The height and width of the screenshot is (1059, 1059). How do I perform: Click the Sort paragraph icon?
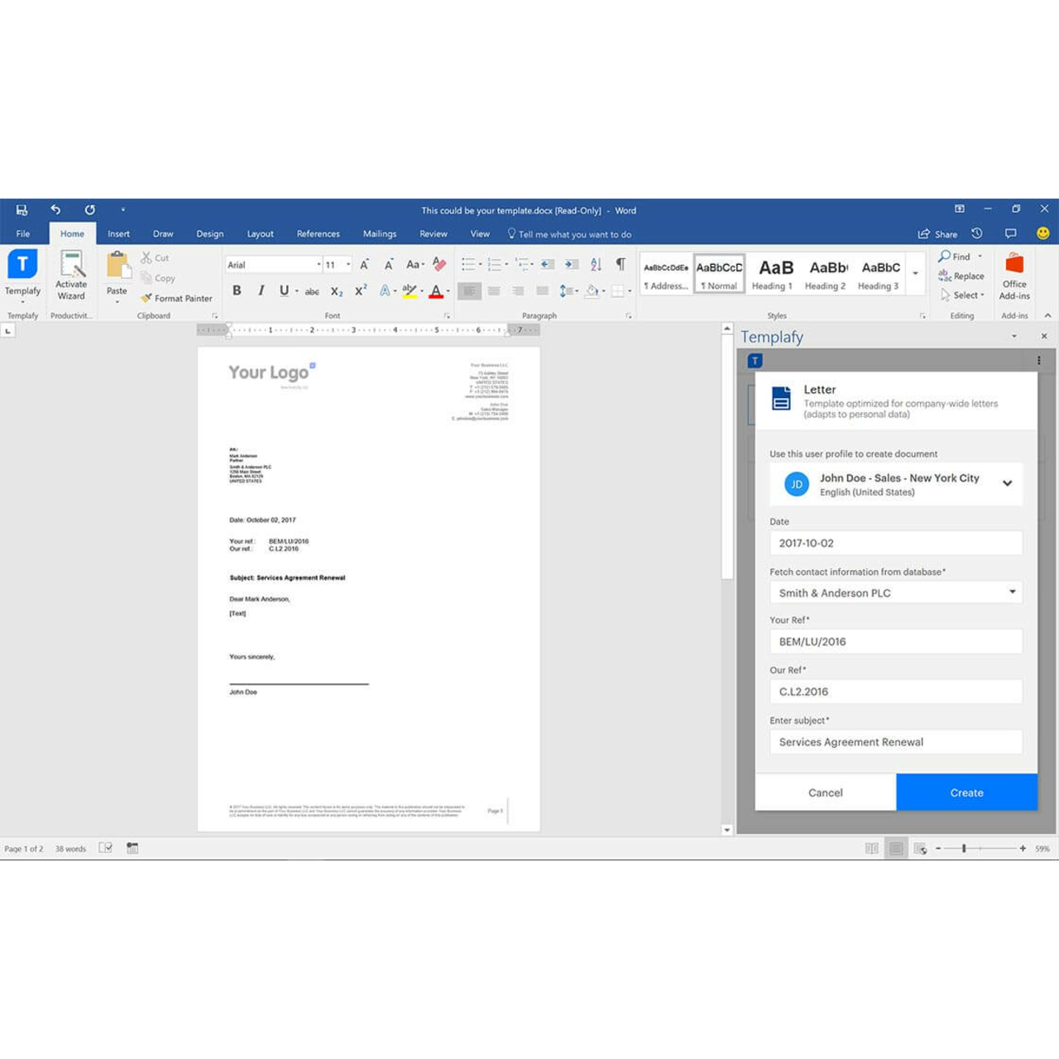tap(596, 265)
